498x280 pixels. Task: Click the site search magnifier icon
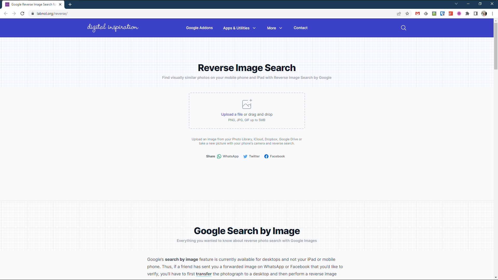tap(403, 28)
